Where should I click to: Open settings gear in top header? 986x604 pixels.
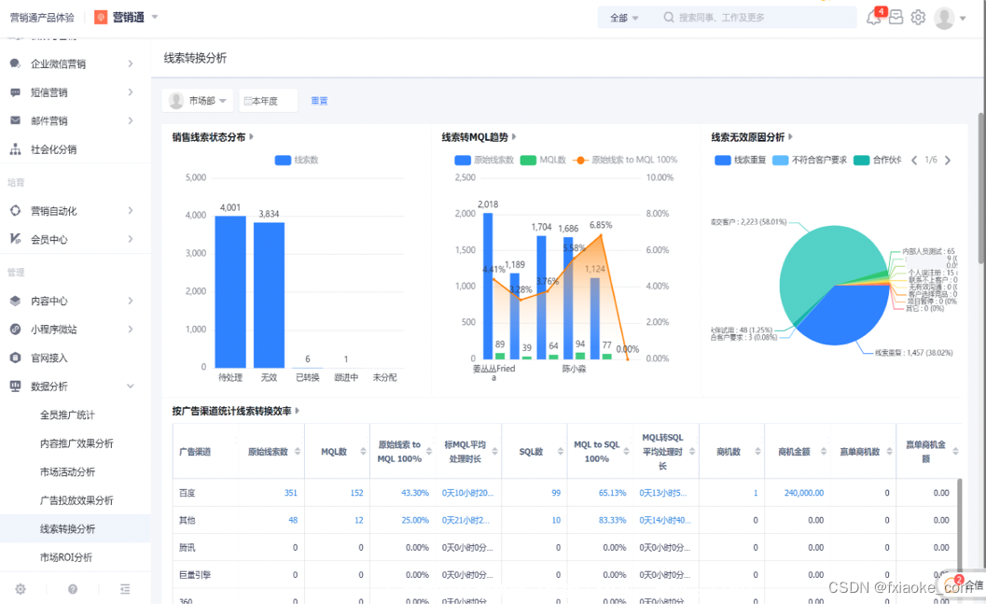click(x=918, y=18)
